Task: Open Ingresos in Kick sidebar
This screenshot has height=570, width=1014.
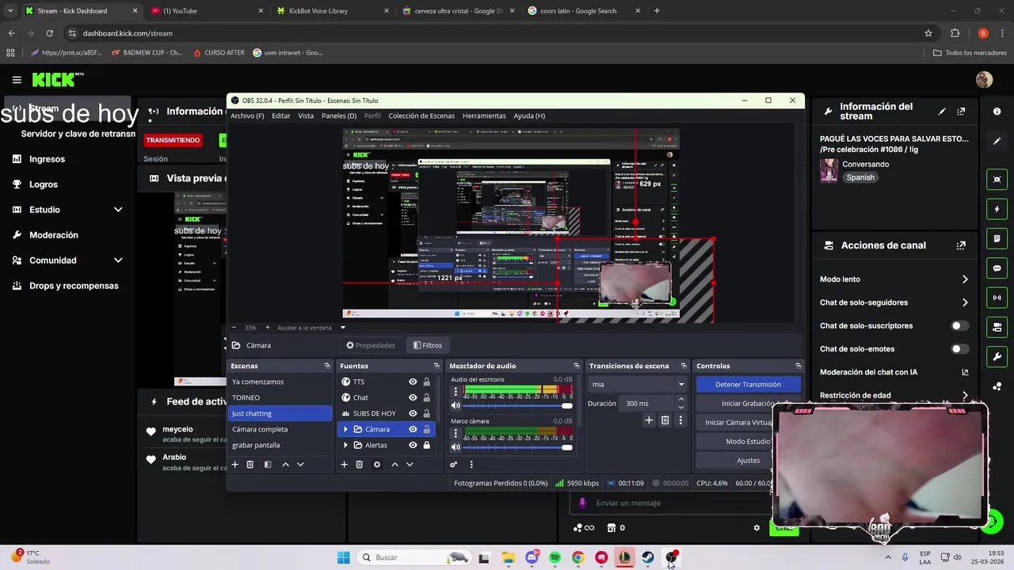Action: pyautogui.click(x=47, y=159)
